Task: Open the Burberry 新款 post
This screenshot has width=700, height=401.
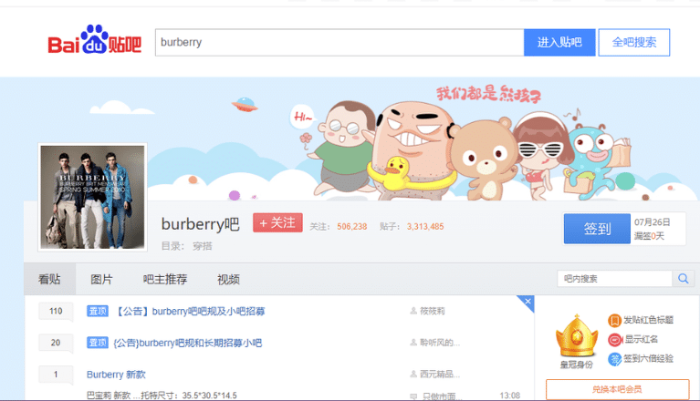Action: [x=116, y=375]
